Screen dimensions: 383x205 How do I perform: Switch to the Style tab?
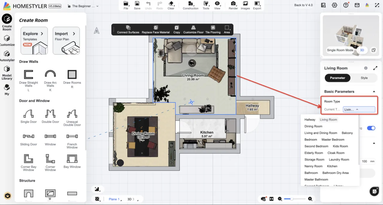tap(364, 78)
